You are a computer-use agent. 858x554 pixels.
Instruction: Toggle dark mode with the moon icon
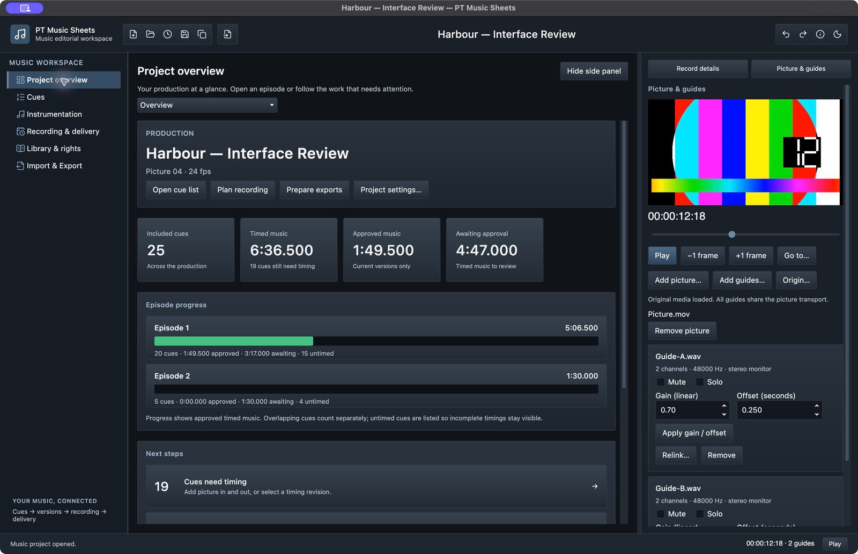tap(838, 34)
